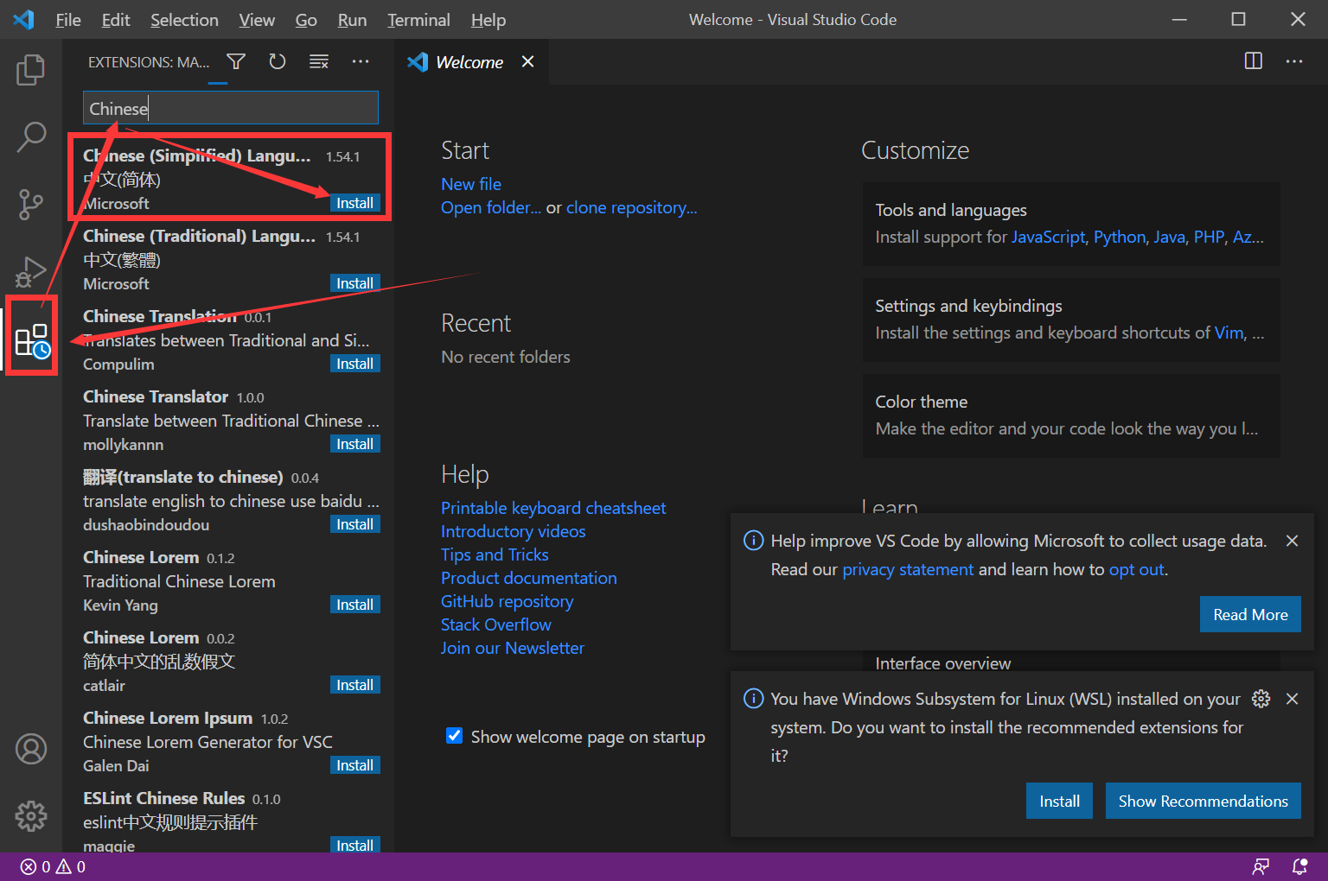Open the Help menu
The image size is (1328, 881).
[x=488, y=20]
